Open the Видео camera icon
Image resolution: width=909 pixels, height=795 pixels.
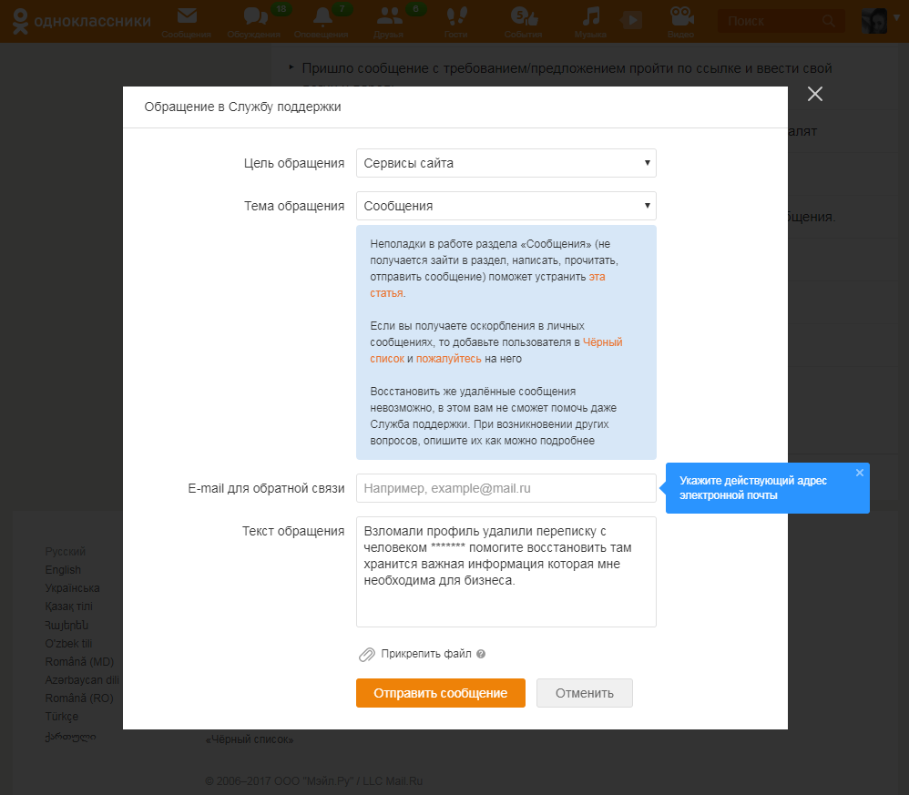[x=681, y=16]
